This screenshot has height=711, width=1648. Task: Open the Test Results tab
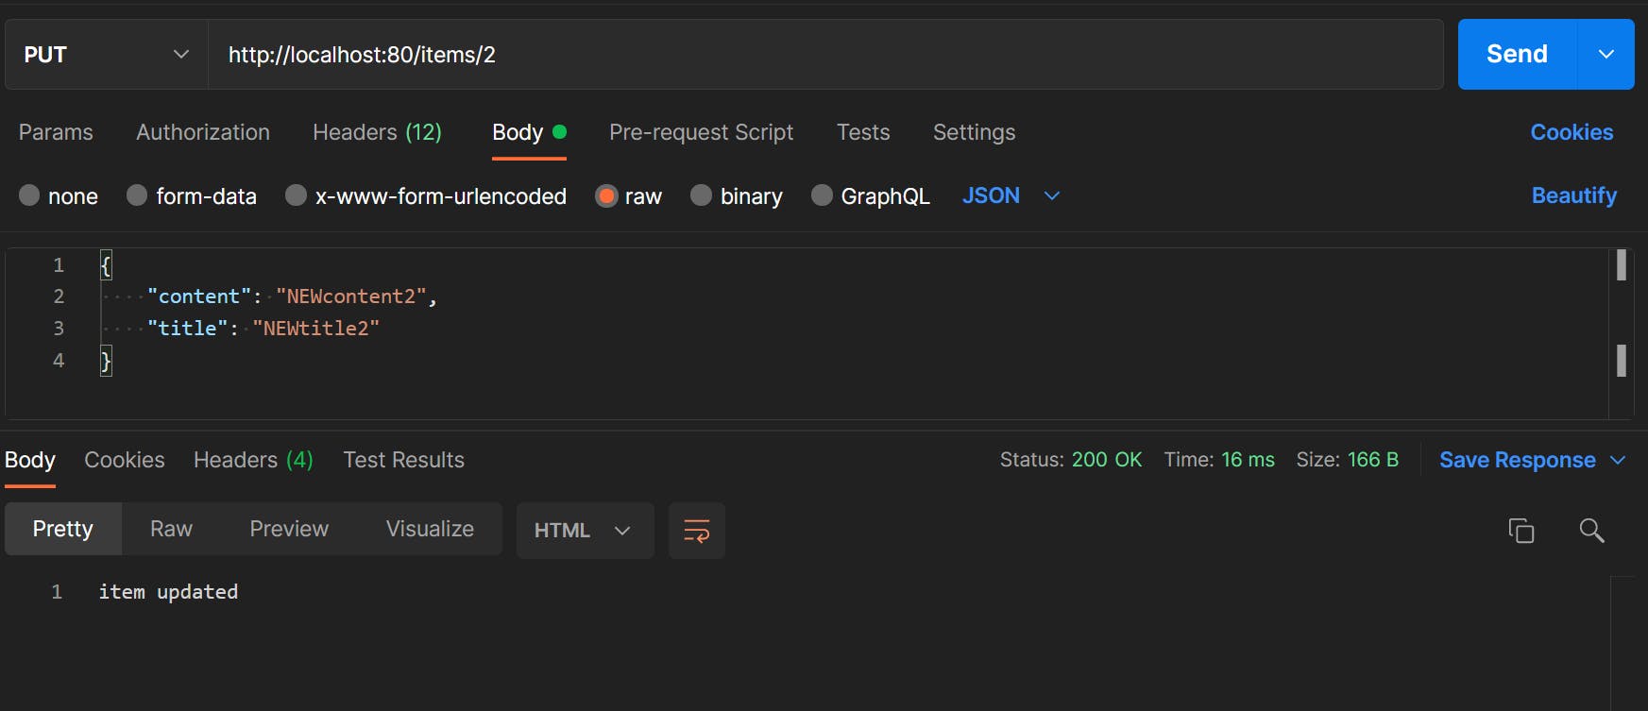coord(403,460)
